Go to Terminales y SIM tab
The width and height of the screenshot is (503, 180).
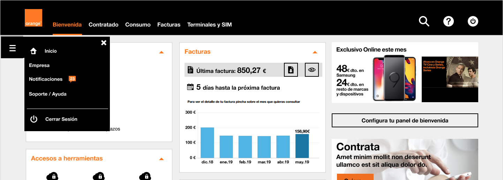(x=209, y=25)
